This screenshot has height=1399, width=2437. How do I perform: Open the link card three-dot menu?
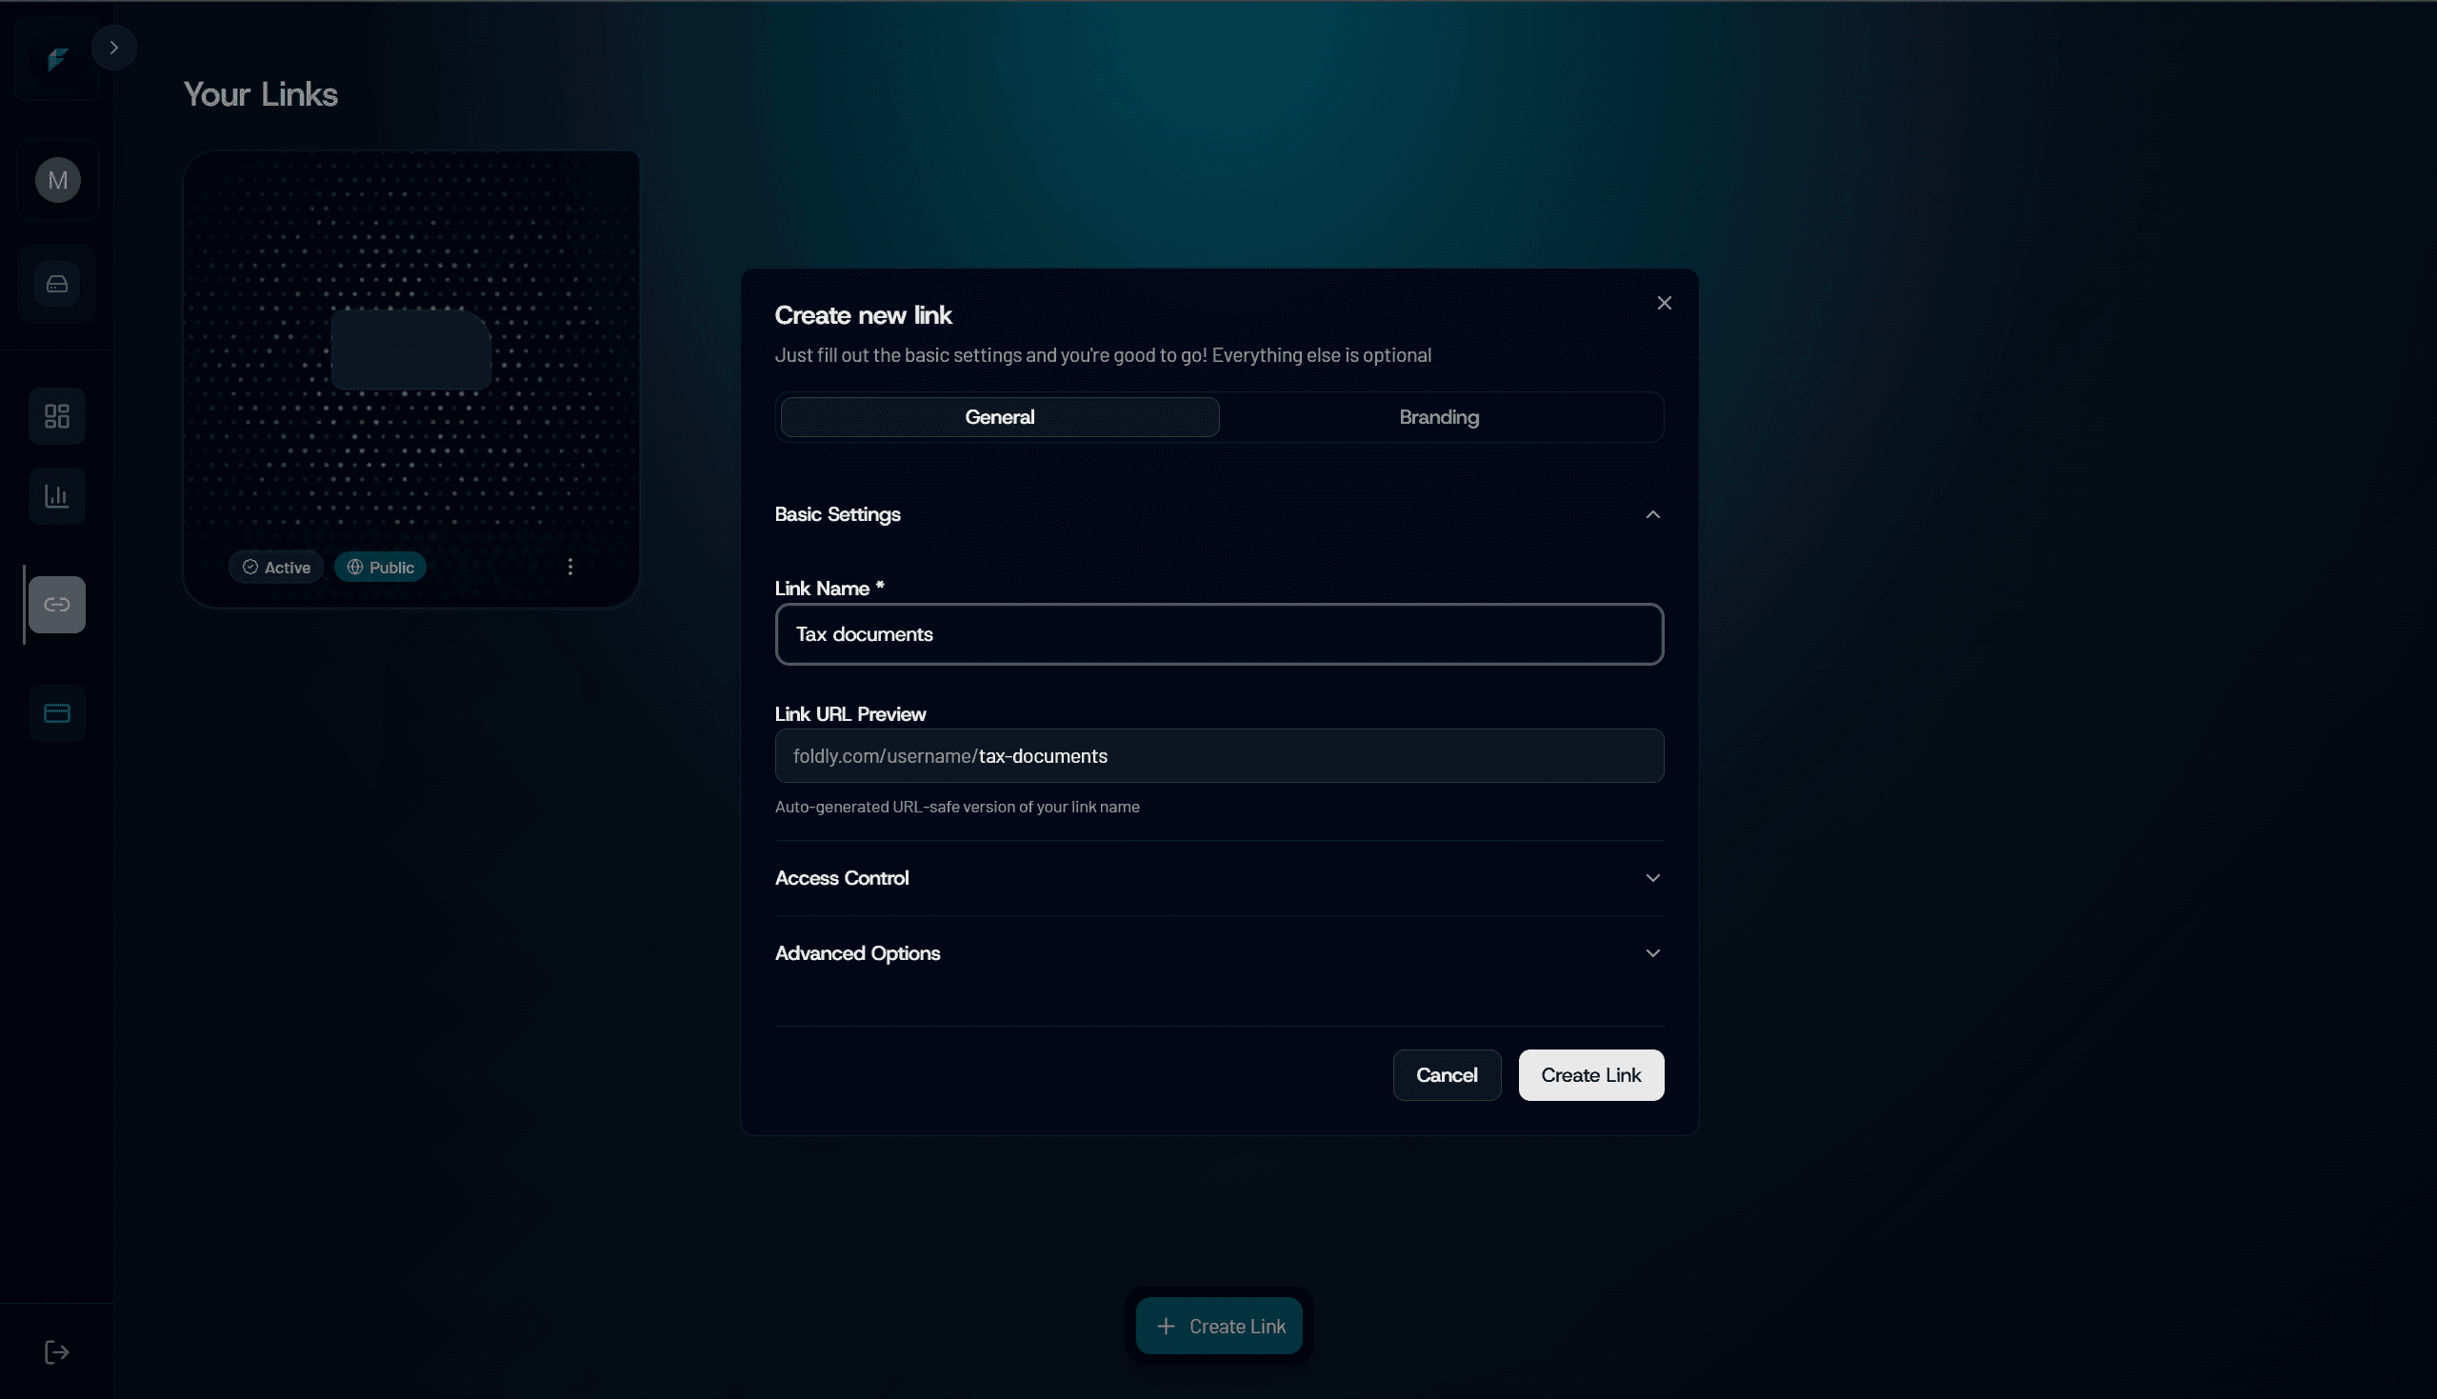569,567
